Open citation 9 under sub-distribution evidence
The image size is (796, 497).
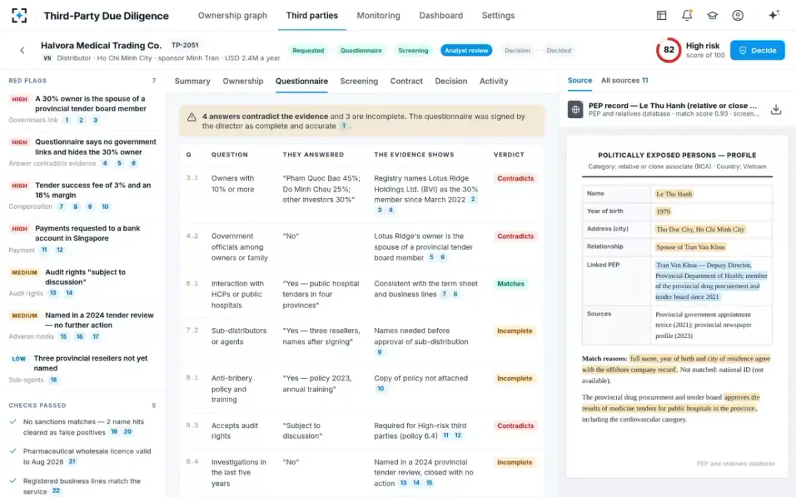coord(380,352)
